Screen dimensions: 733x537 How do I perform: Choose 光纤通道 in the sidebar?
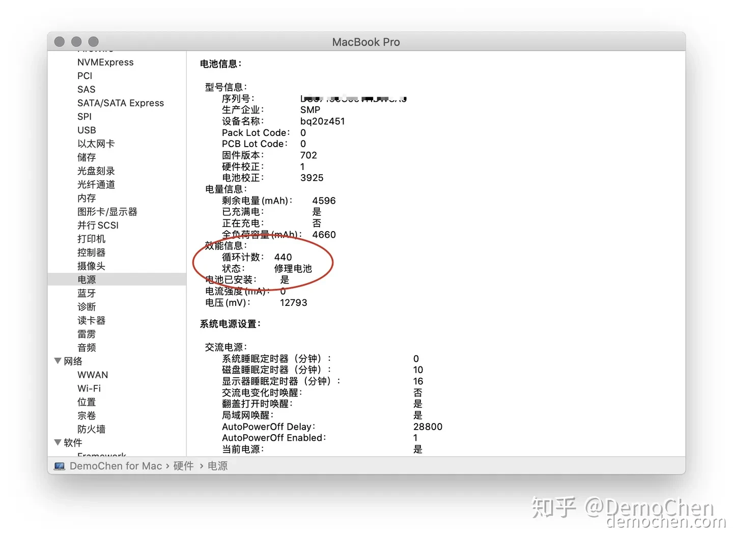96,184
